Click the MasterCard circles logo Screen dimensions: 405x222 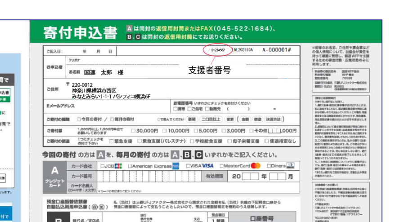(x=256, y=165)
